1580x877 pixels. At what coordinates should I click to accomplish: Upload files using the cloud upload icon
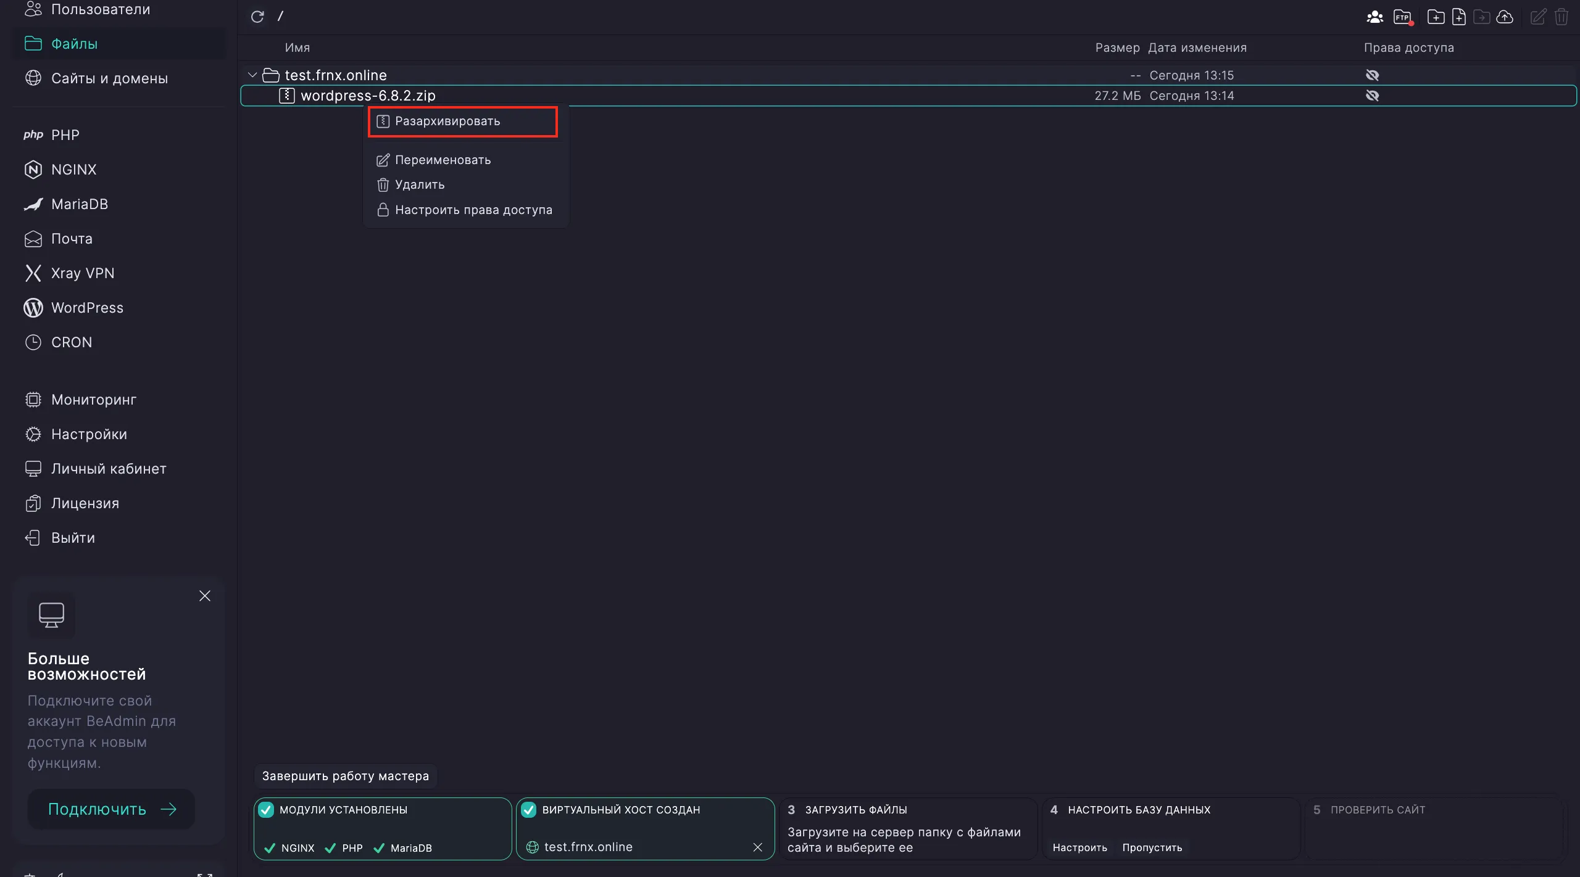coord(1506,17)
